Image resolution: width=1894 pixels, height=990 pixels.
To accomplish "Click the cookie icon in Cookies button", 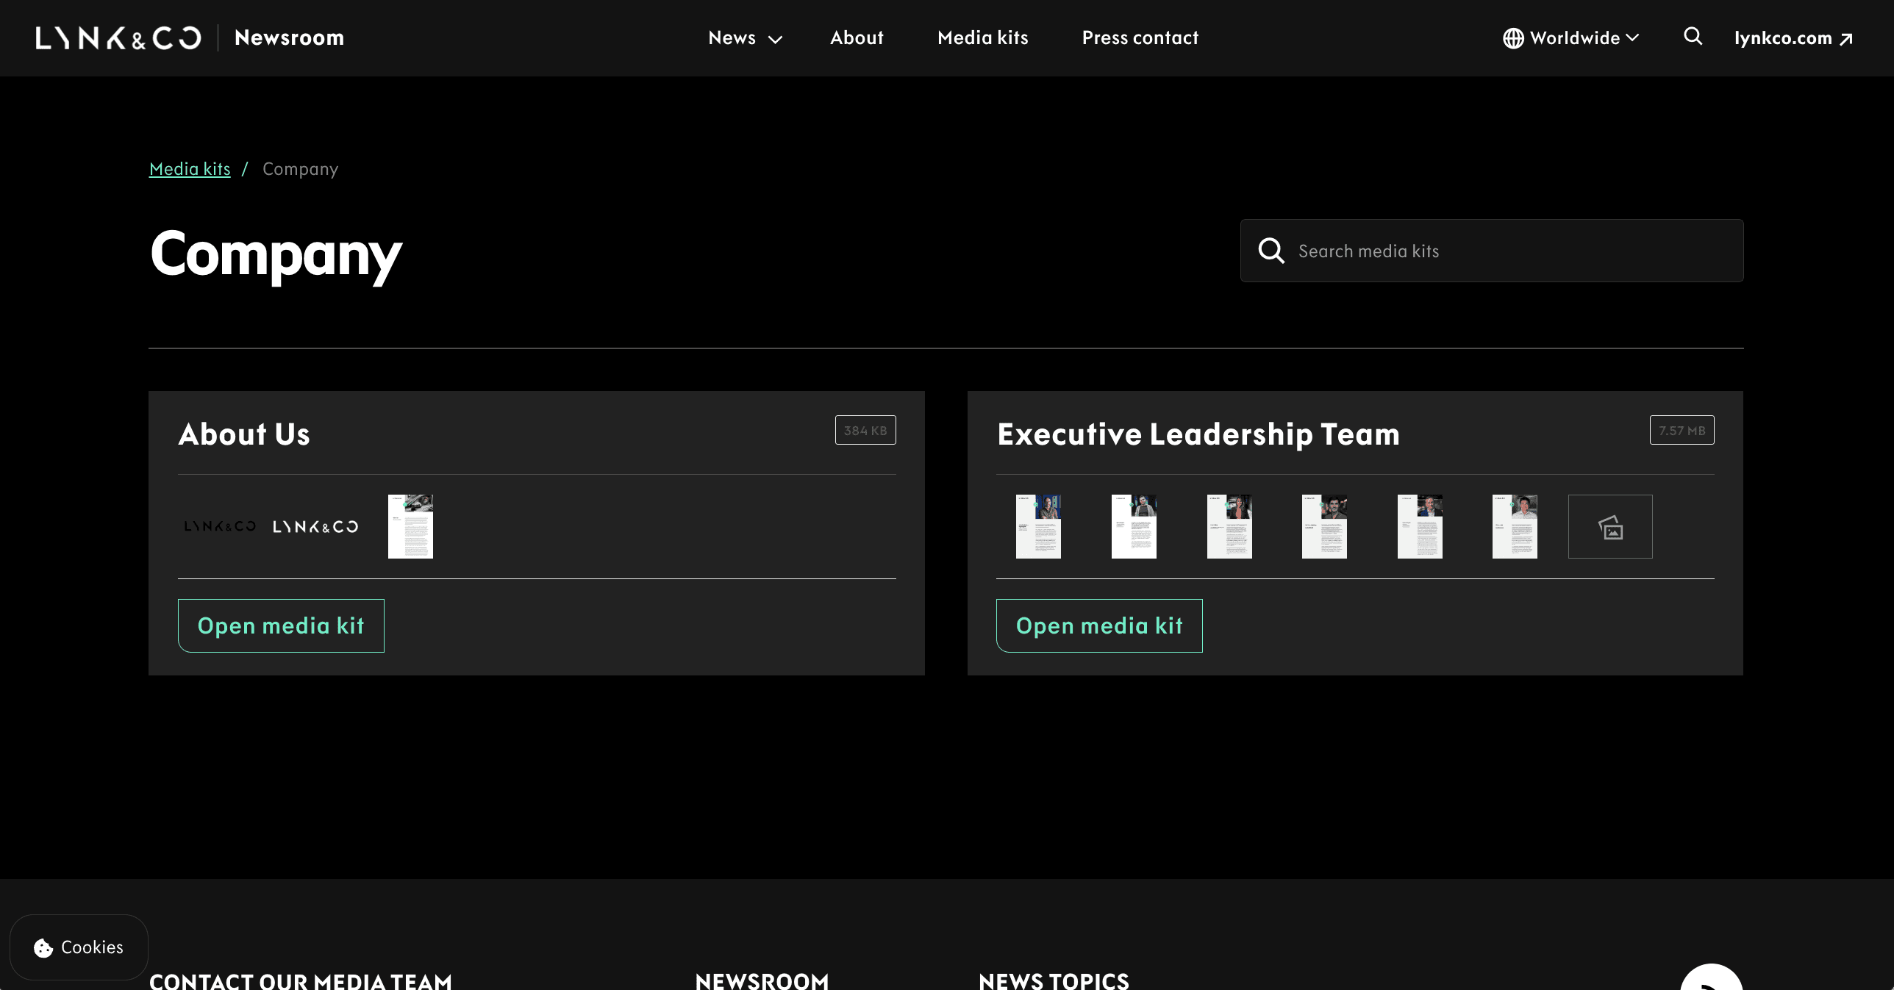I will (x=43, y=948).
